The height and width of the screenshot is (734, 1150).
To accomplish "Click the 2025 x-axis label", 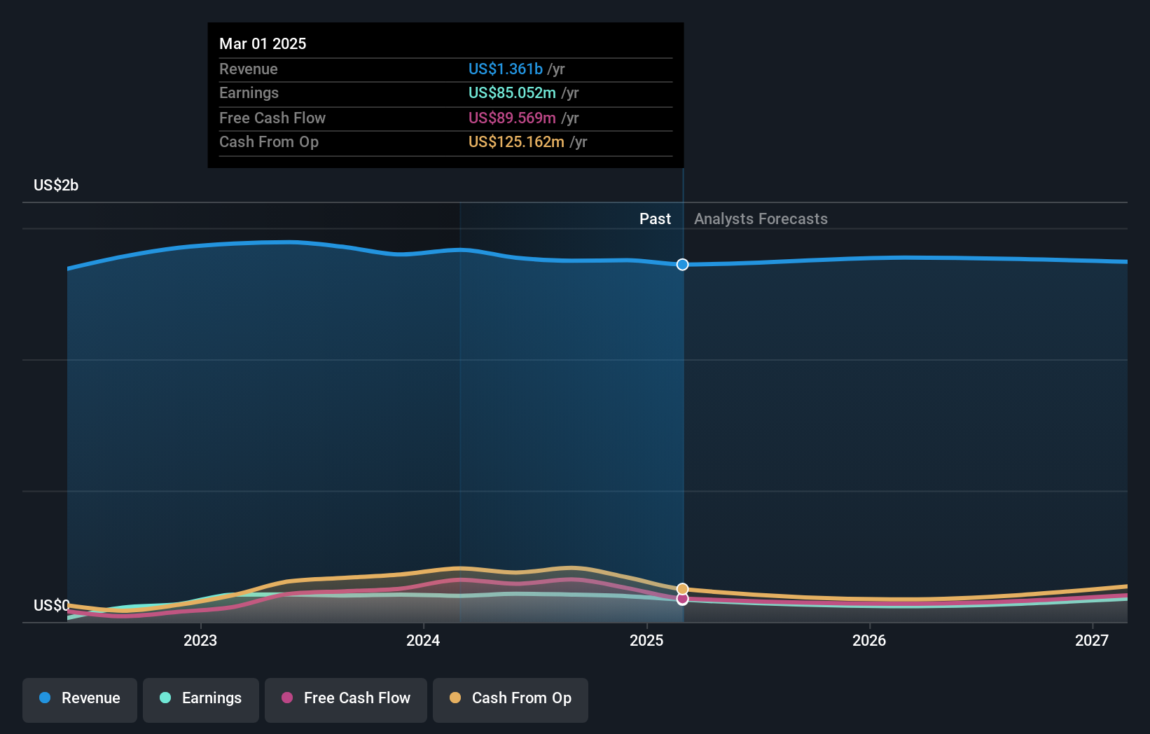I will 646,640.
